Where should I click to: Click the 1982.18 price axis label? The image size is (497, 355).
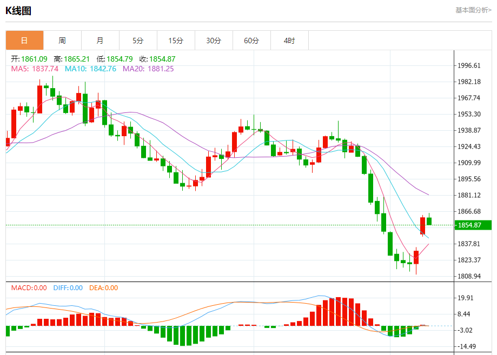pyautogui.click(x=469, y=82)
